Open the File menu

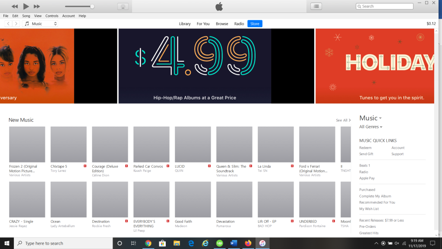tap(6, 16)
